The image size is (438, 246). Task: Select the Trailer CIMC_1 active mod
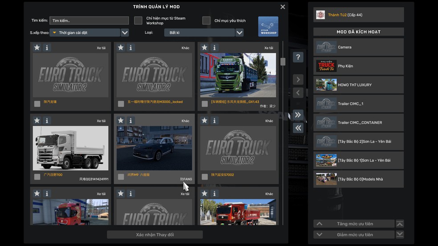(359, 103)
